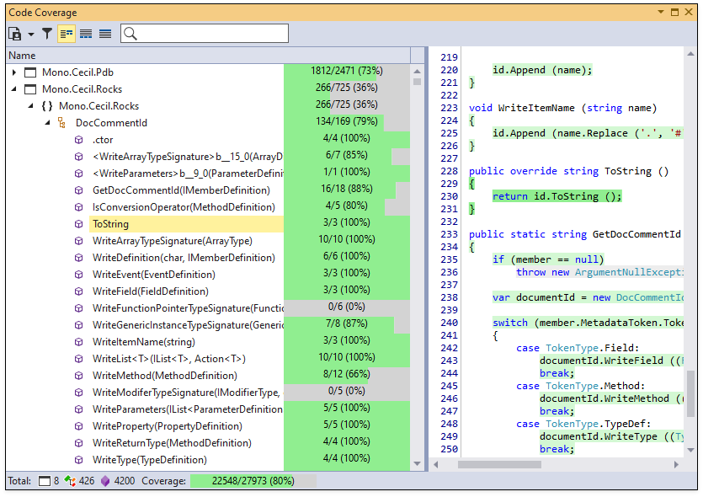
Task: Close the Code Coverage tool window
Action: (689, 12)
